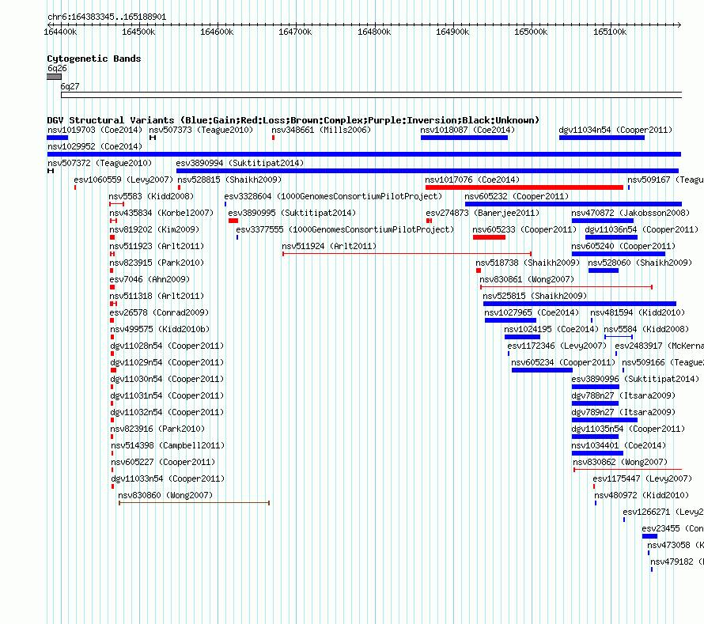
Task: Click esv3890996 (Suktitipat2014) label
Action: (635, 379)
